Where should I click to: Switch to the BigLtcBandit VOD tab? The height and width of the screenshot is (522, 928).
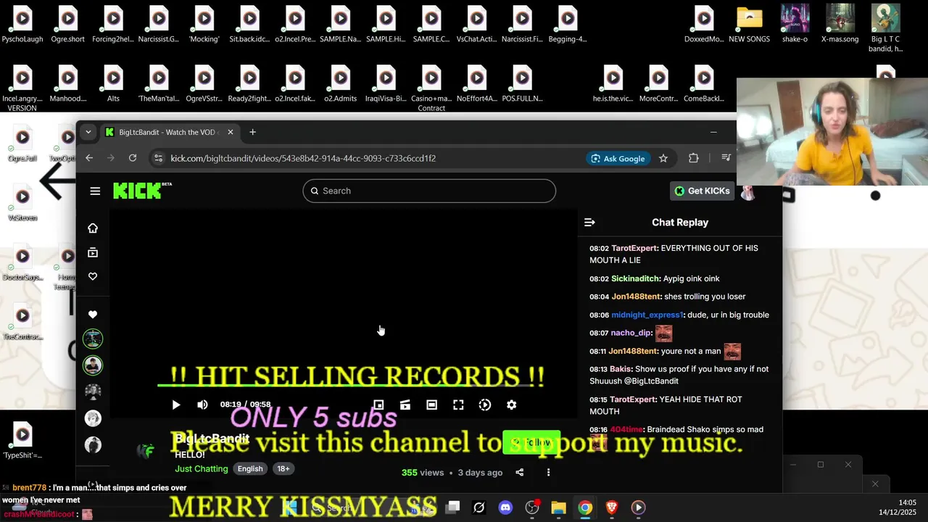pos(170,132)
